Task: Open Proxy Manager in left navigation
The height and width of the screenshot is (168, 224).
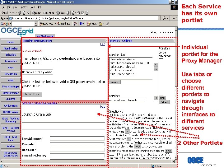Action: [11, 86]
